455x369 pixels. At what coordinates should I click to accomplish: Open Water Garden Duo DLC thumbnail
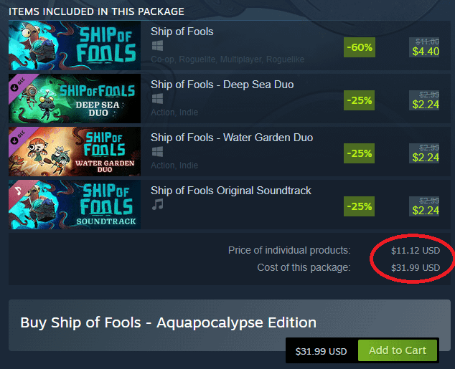(75, 150)
